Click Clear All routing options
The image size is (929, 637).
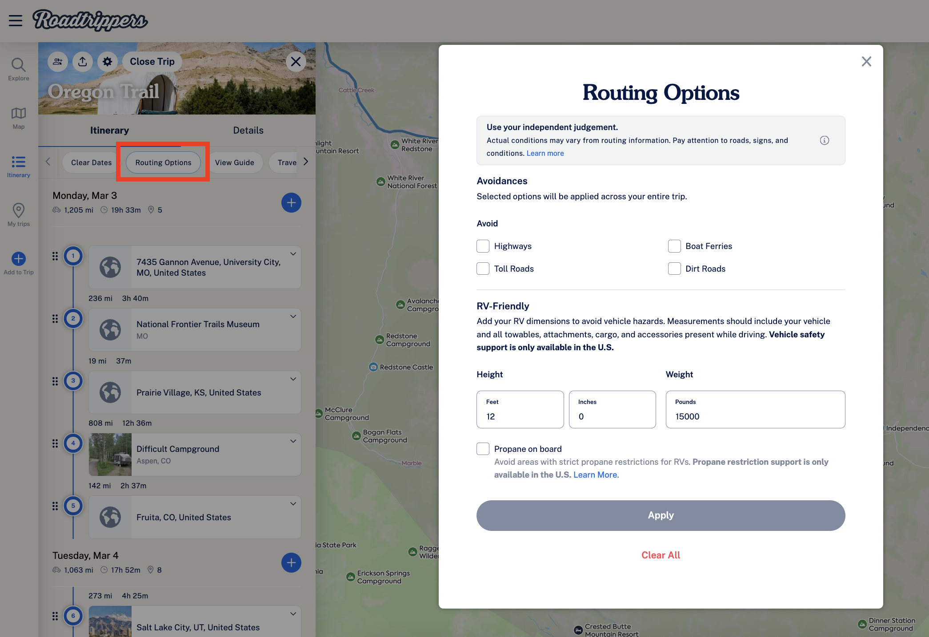tap(661, 555)
